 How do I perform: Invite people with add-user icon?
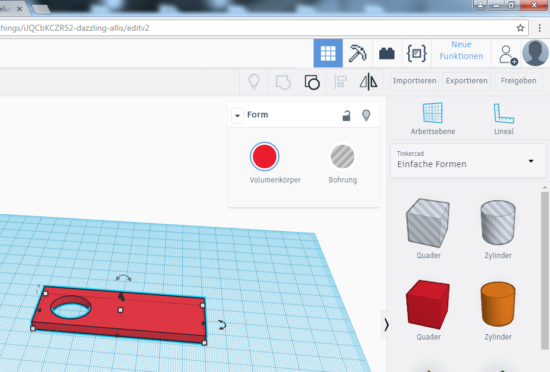pyautogui.click(x=507, y=54)
